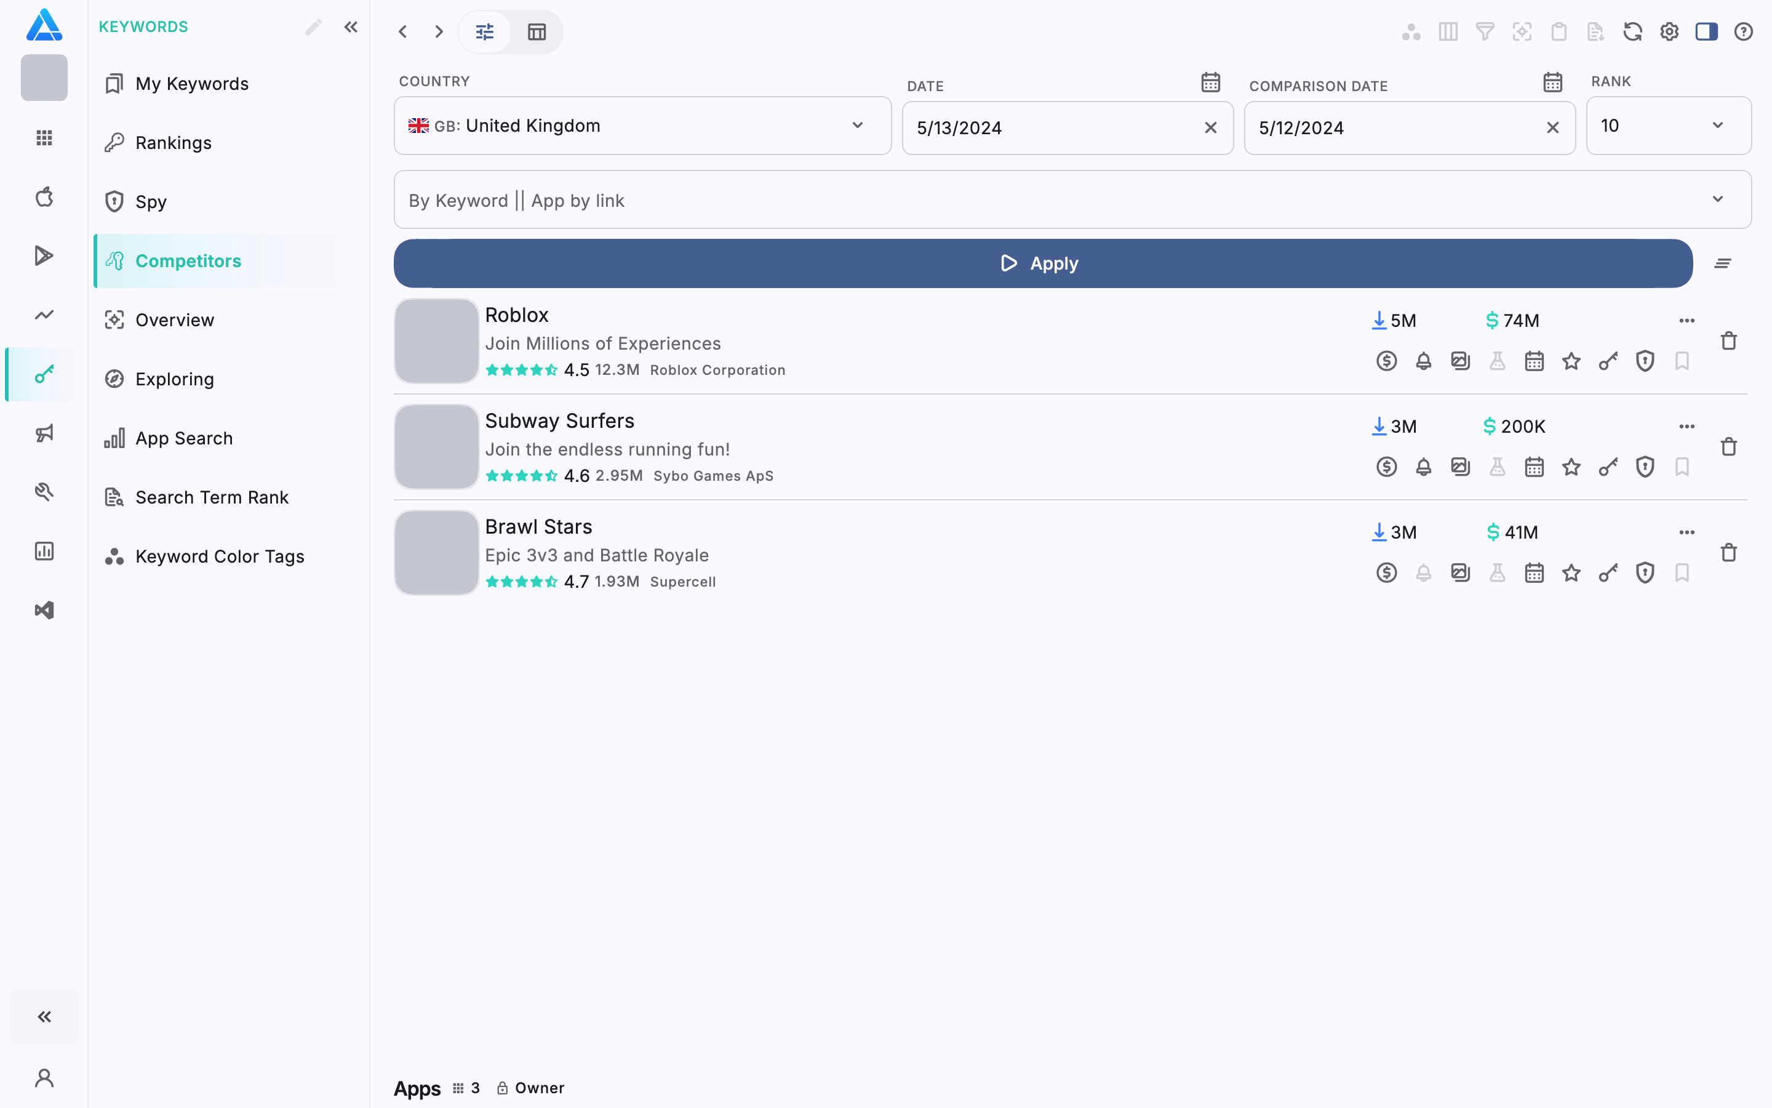
Task: Click the Comparison Date field showing 5/12/2024
Action: [1410, 128]
